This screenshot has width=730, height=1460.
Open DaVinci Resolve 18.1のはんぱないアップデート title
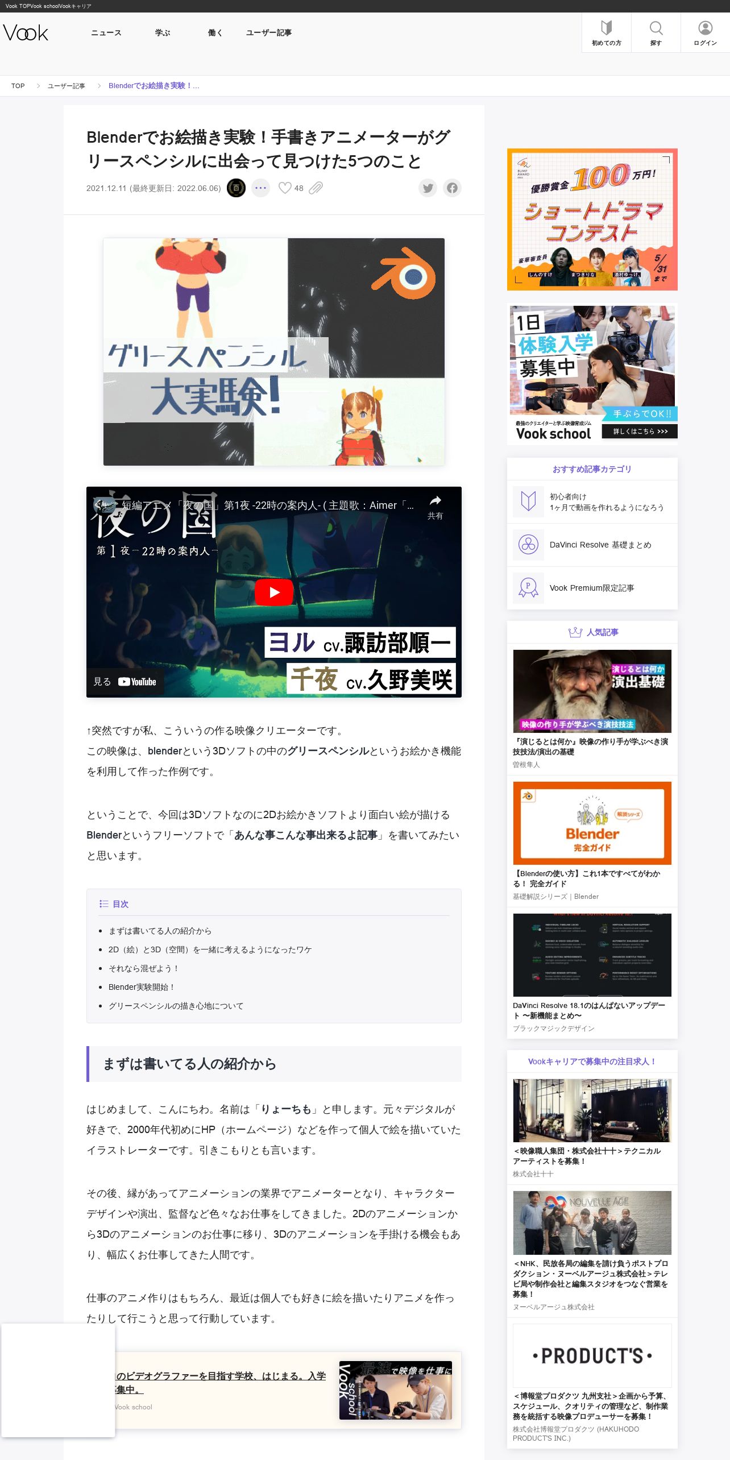(x=589, y=1010)
